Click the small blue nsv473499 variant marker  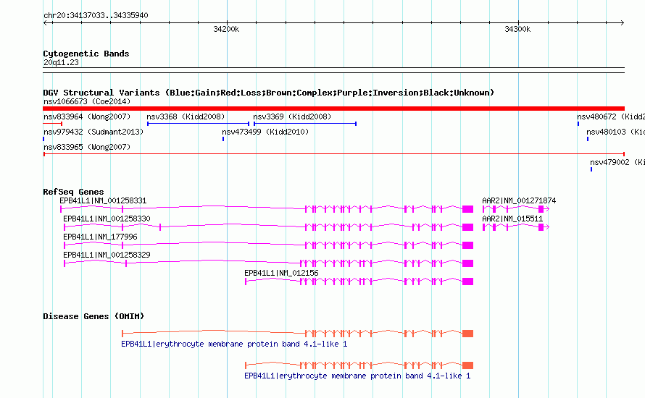pyautogui.click(x=223, y=139)
